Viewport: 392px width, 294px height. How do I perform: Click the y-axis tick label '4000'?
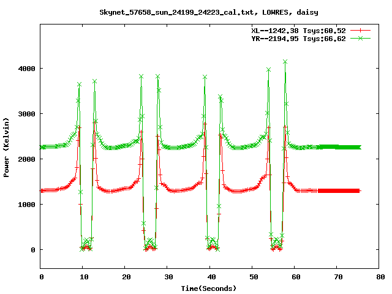26,69
